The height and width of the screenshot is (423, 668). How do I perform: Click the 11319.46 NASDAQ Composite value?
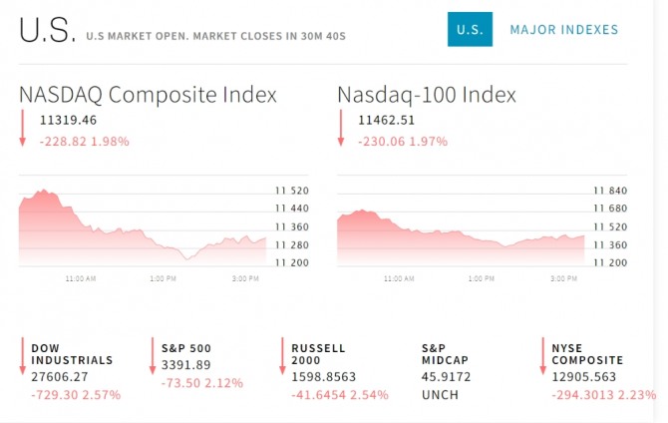(x=68, y=121)
